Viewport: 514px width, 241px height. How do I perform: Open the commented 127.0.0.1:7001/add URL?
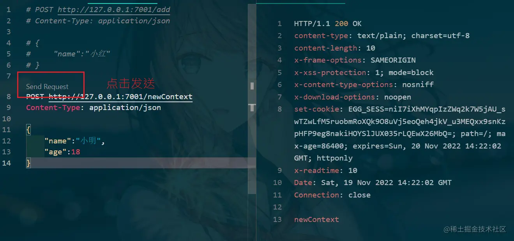coord(114,9)
